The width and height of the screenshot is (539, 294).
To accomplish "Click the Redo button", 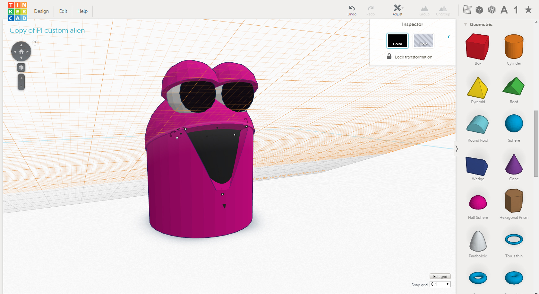I will click(x=371, y=11).
